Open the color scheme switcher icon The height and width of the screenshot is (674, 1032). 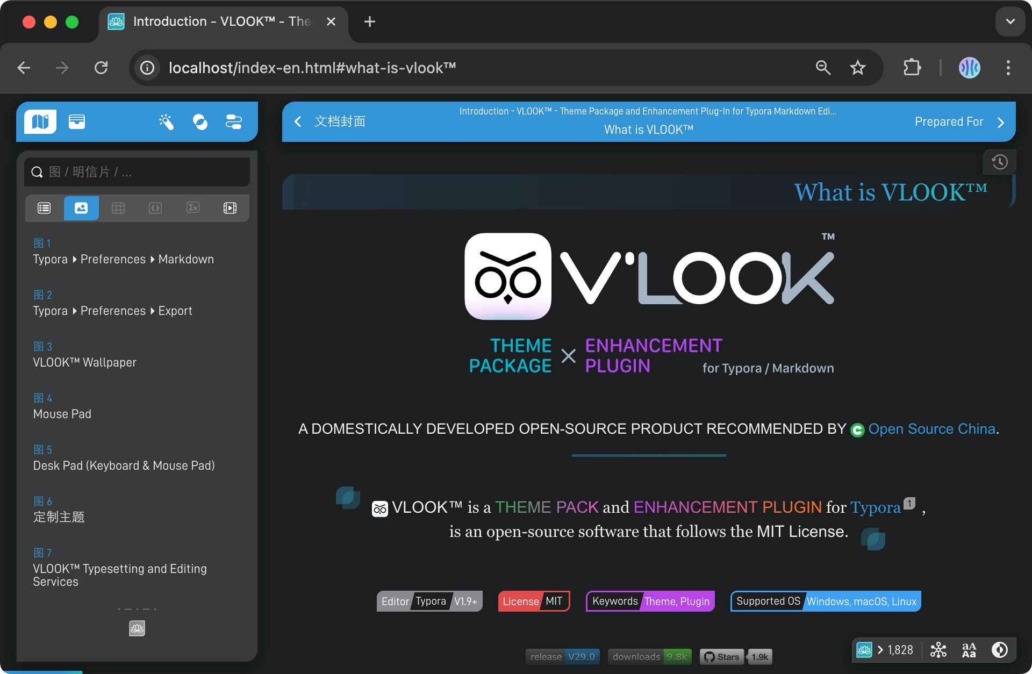pos(200,121)
